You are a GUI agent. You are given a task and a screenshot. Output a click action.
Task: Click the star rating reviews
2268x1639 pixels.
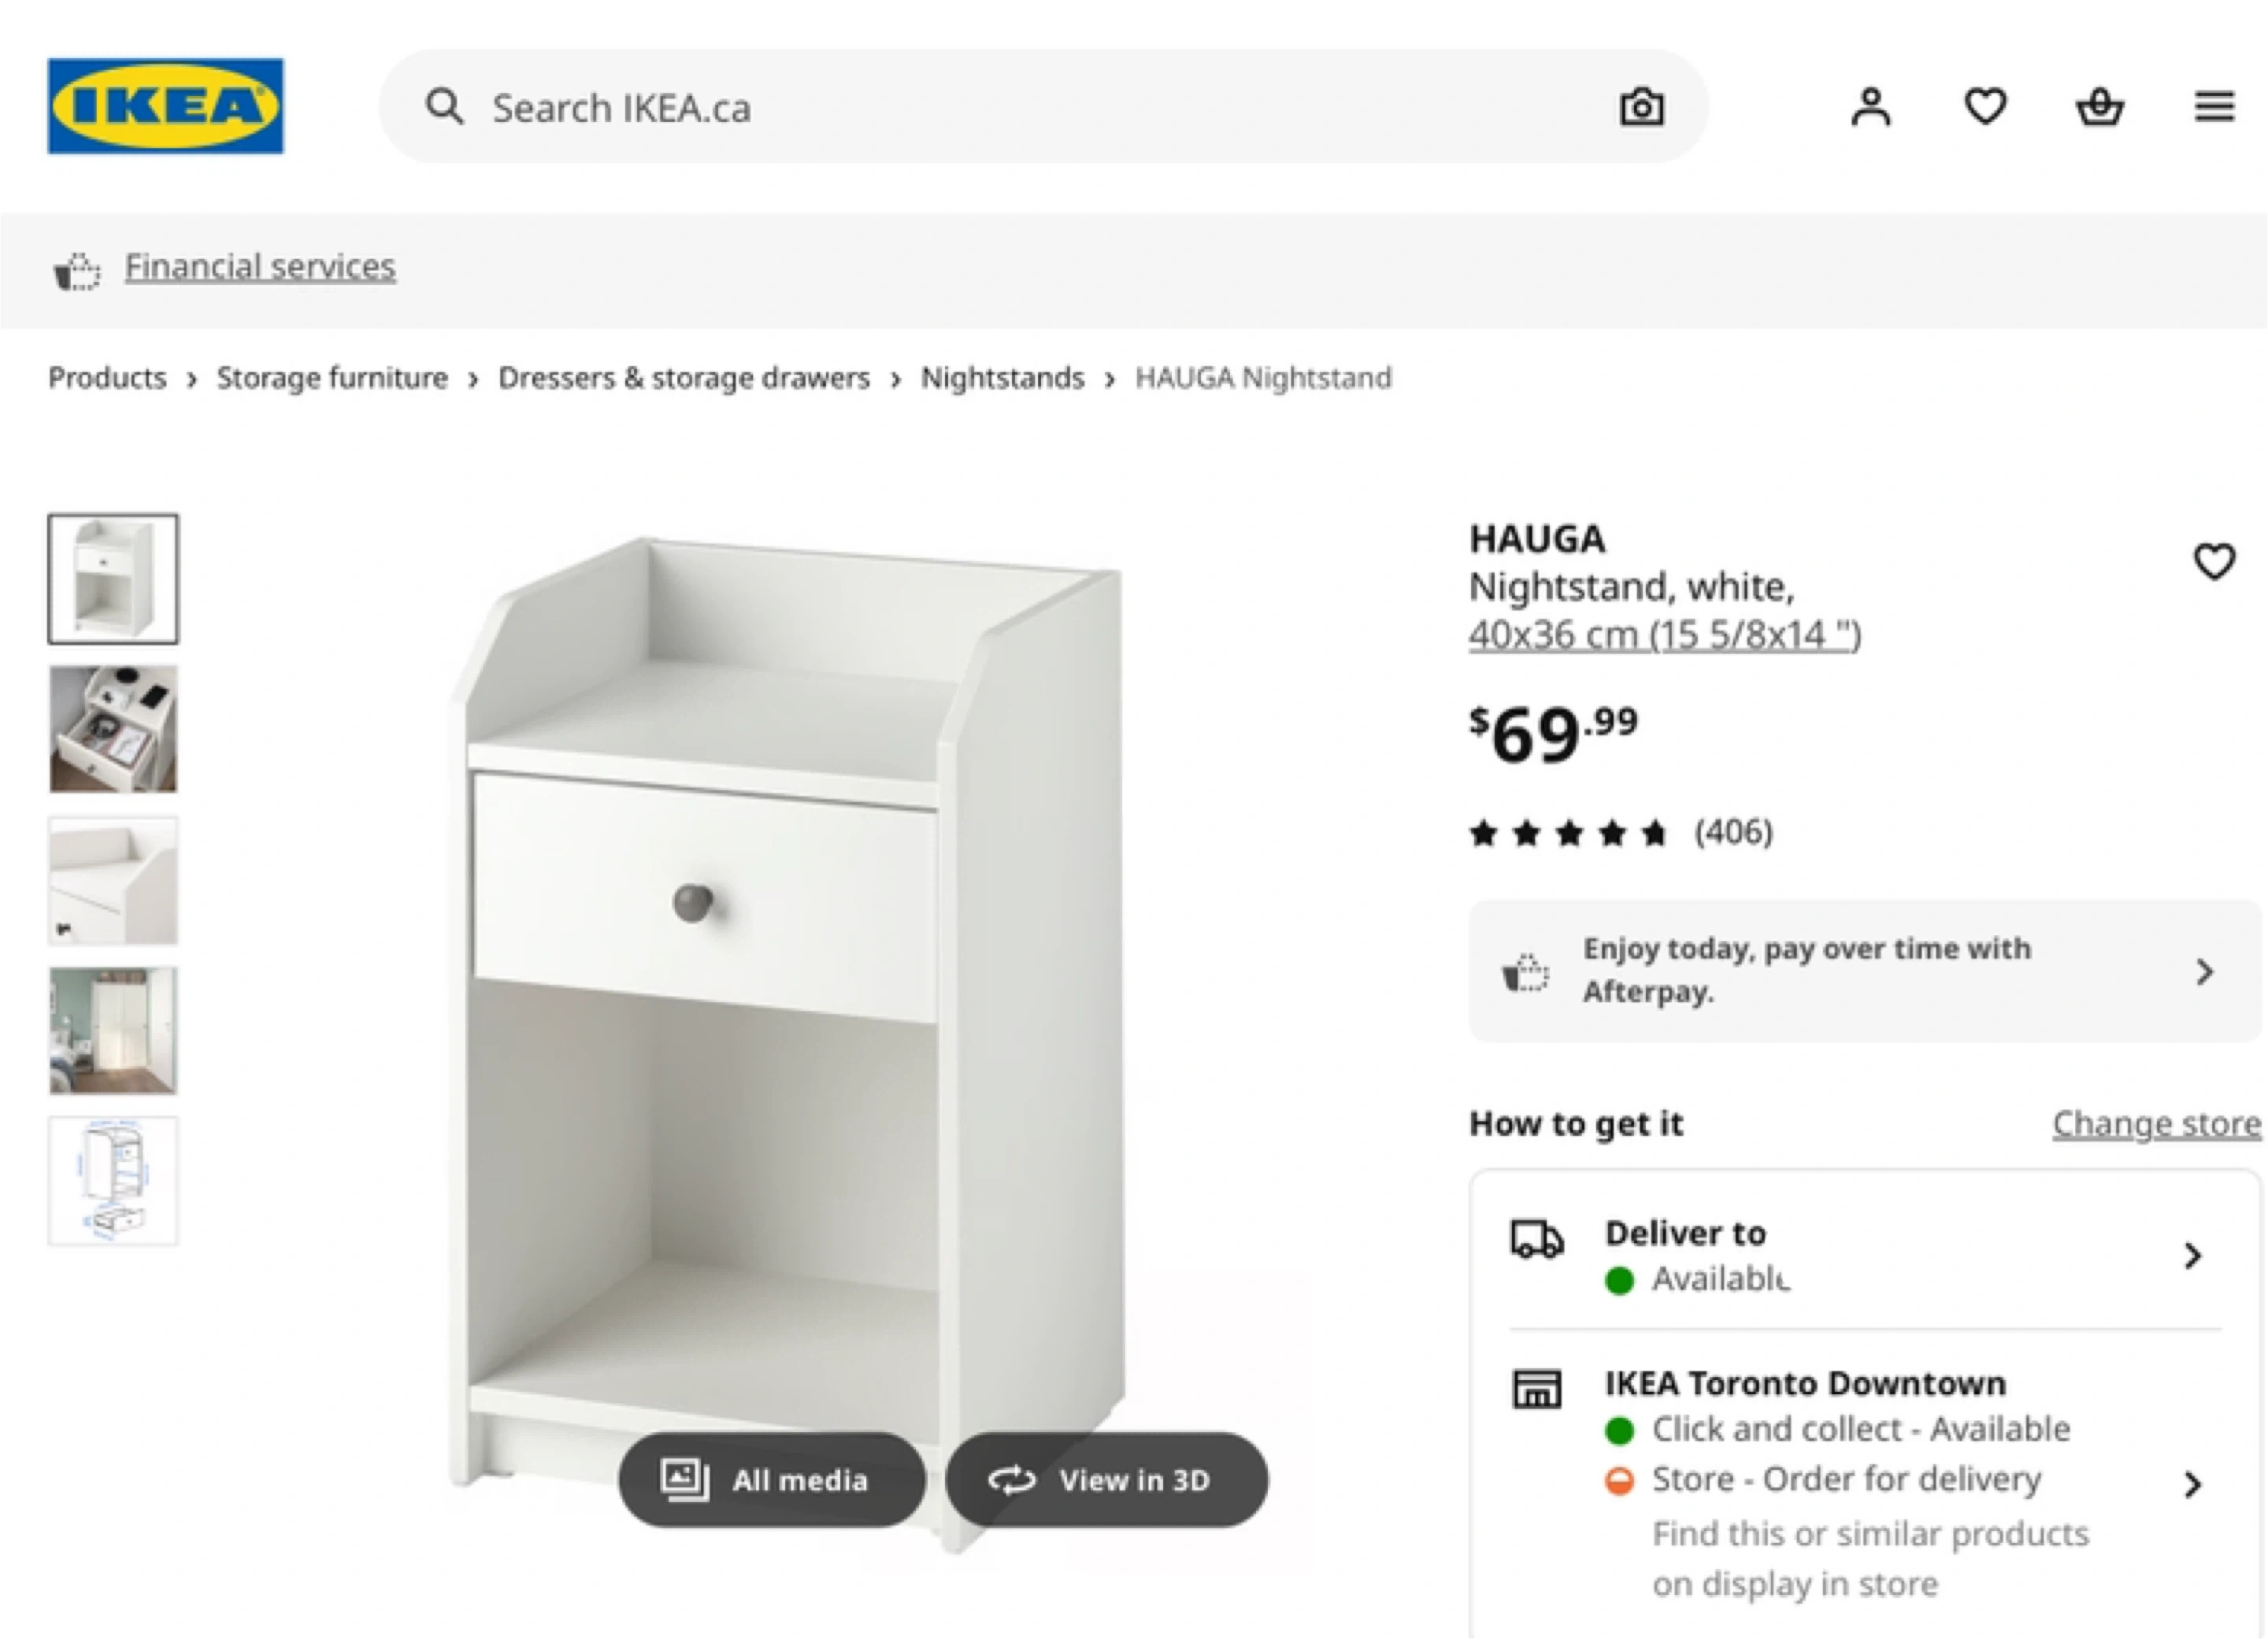[x=1620, y=831]
